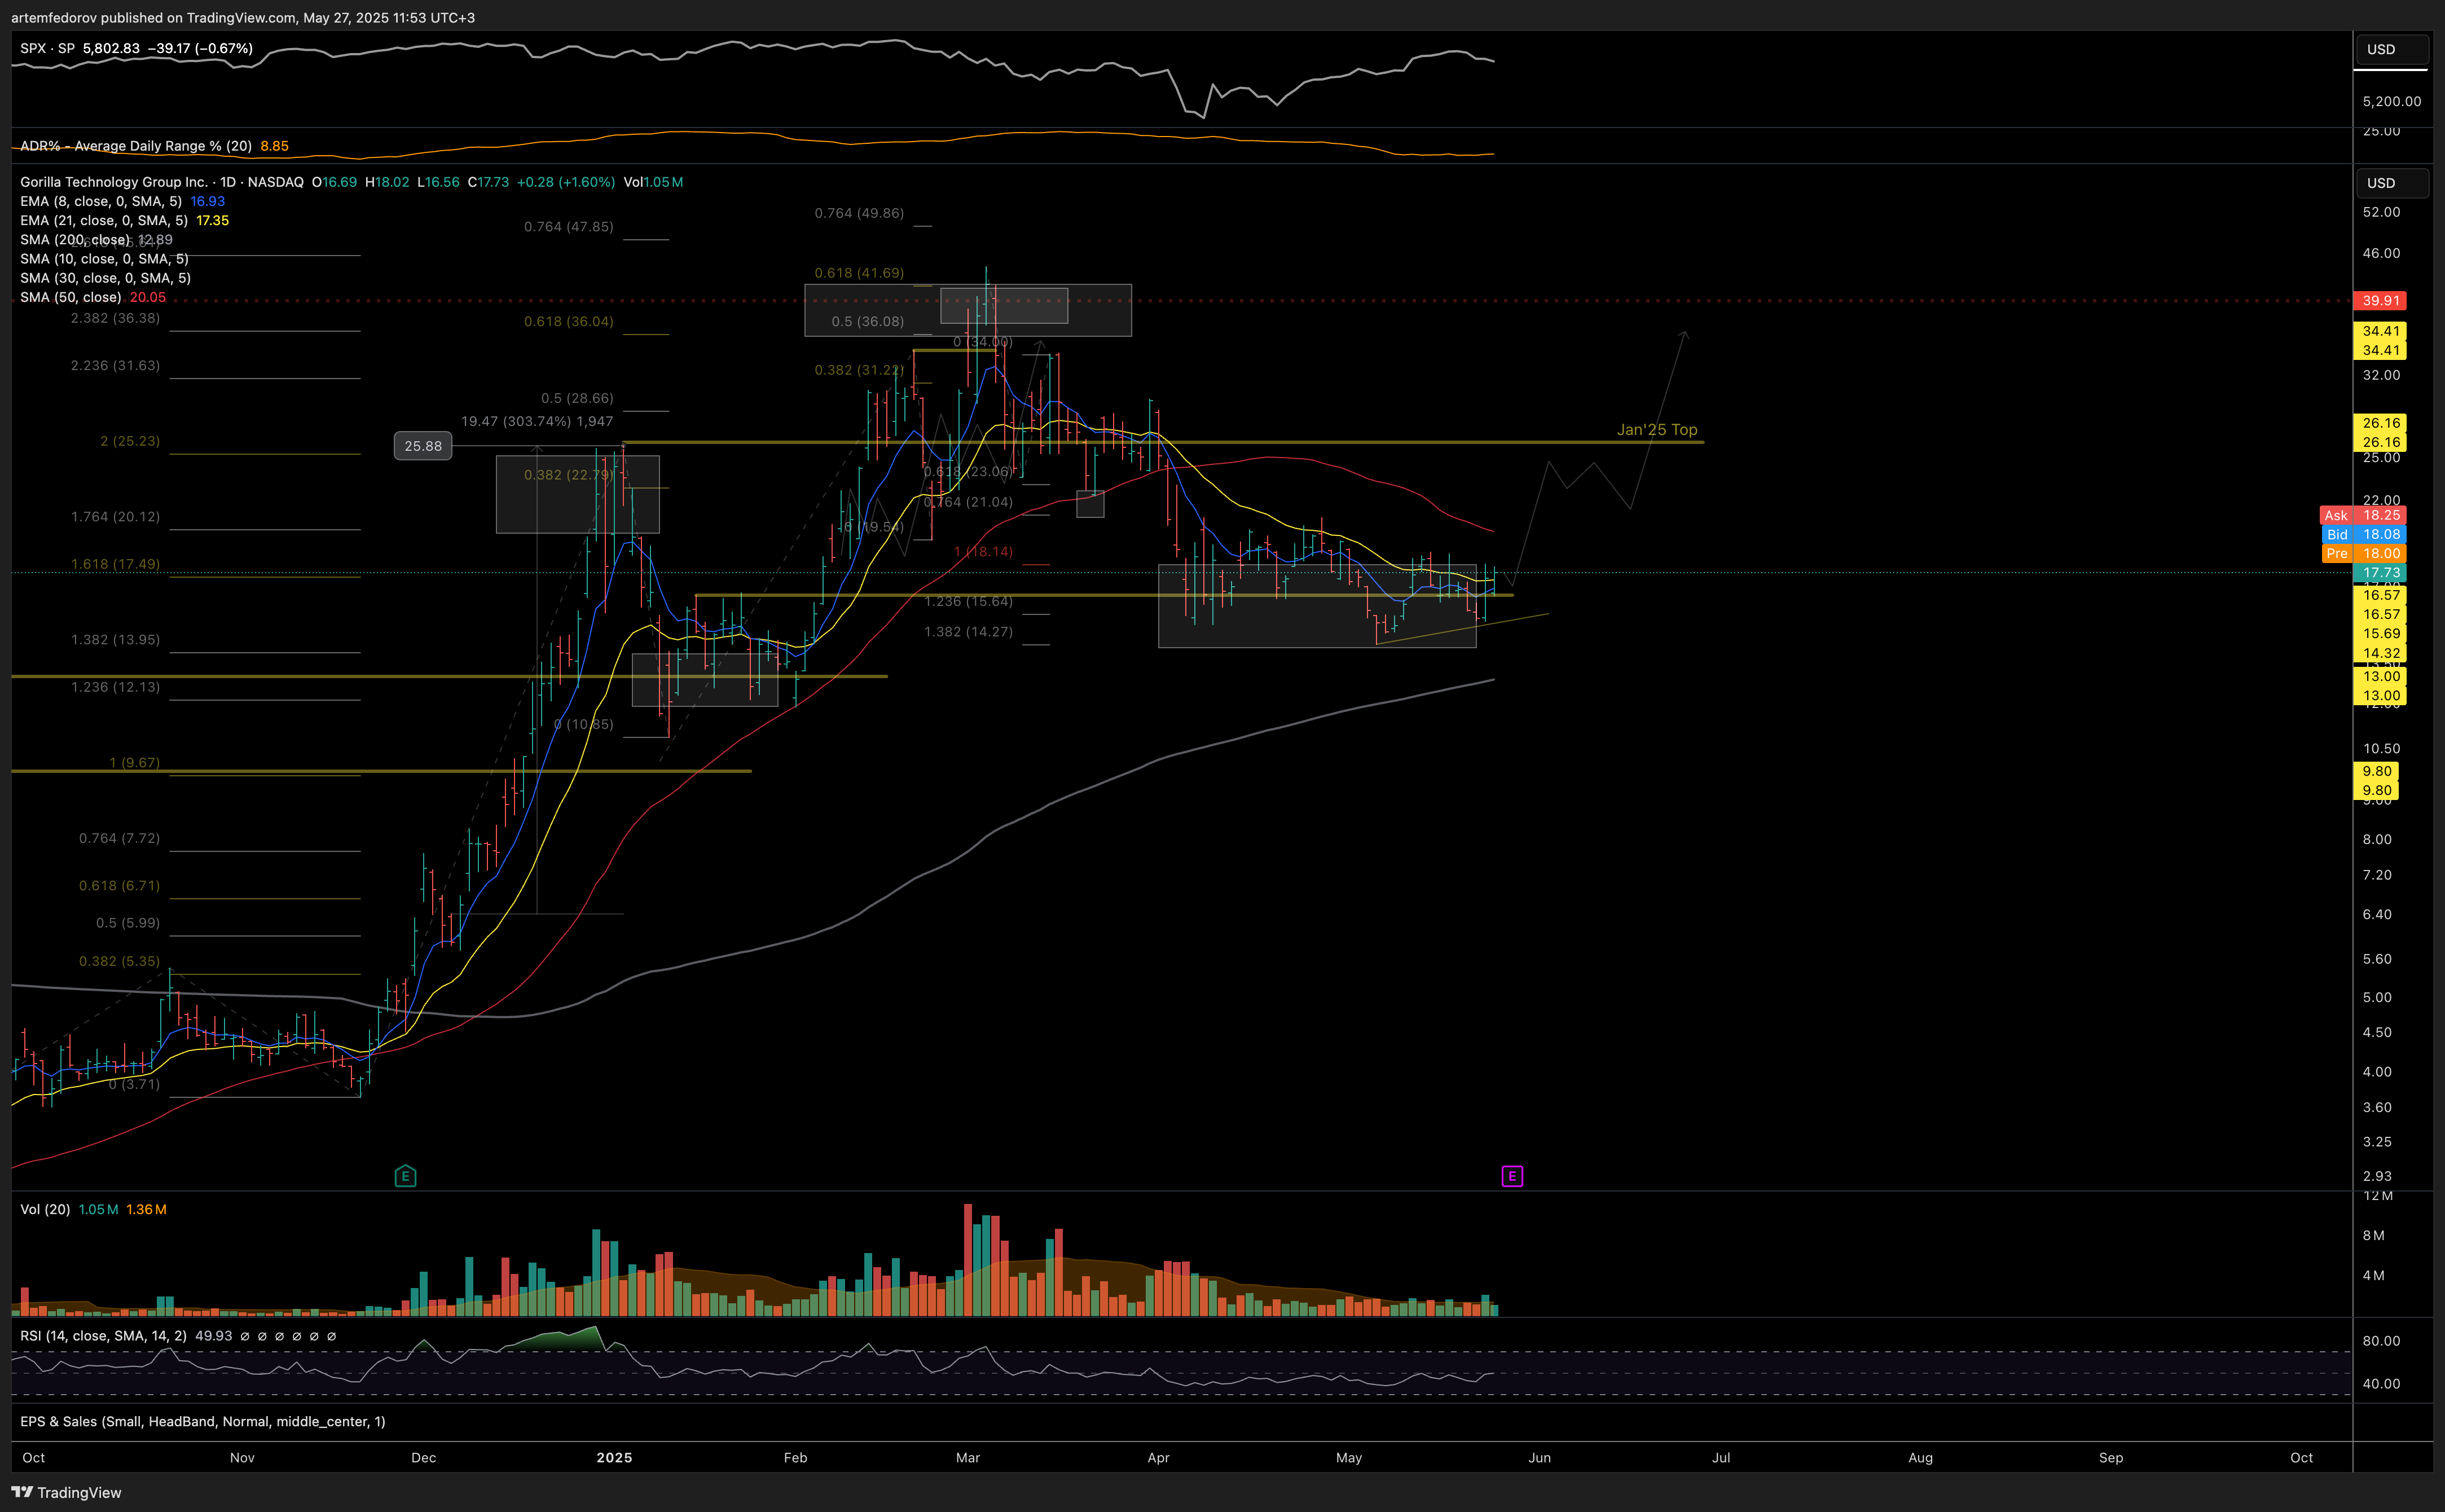2445x1512 pixels.
Task: Select the 0.764 (47.85) Fibonacci label
Action: coord(569,227)
